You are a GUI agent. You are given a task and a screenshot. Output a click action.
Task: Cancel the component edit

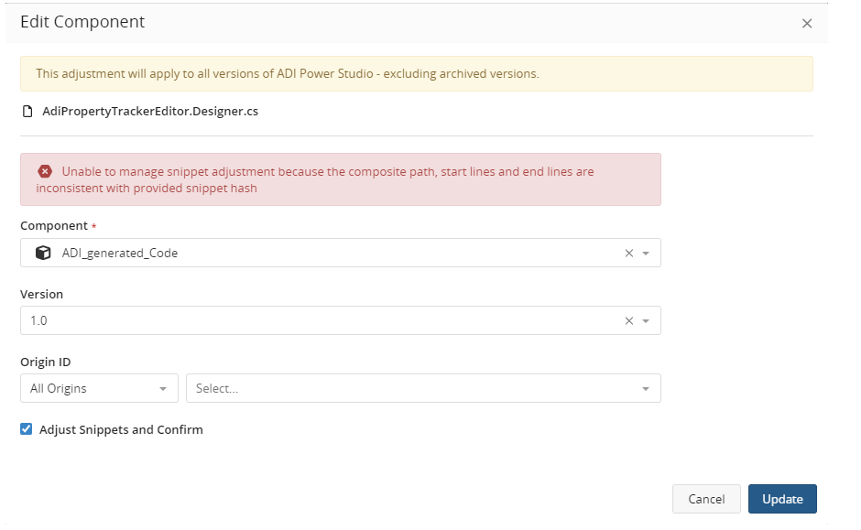706,499
